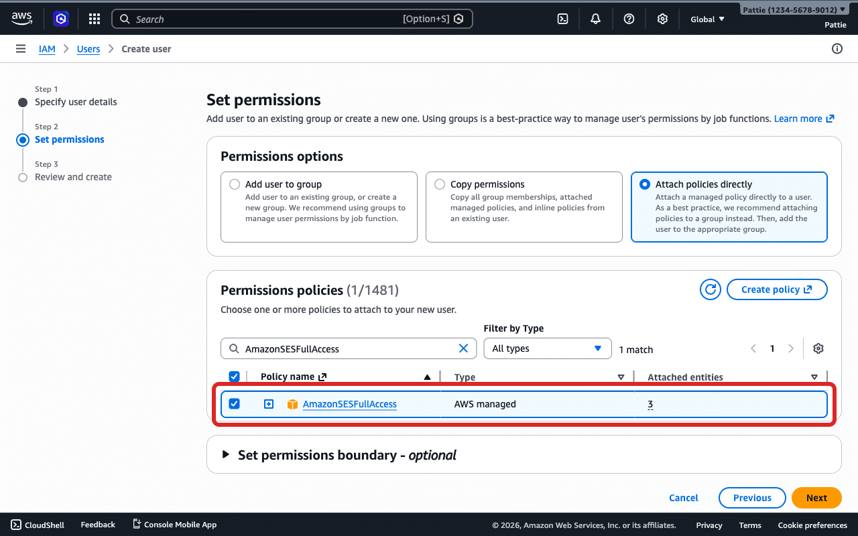Click the AWS managed type cell
This screenshot has height=536, width=858.
pyautogui.click(x=485, y=404)
